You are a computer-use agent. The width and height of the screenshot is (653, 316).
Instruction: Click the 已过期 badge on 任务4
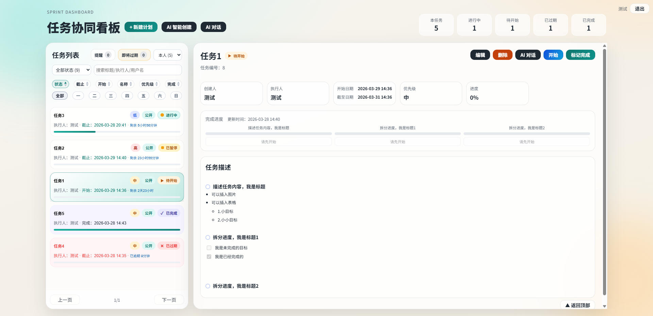[169, 246]
